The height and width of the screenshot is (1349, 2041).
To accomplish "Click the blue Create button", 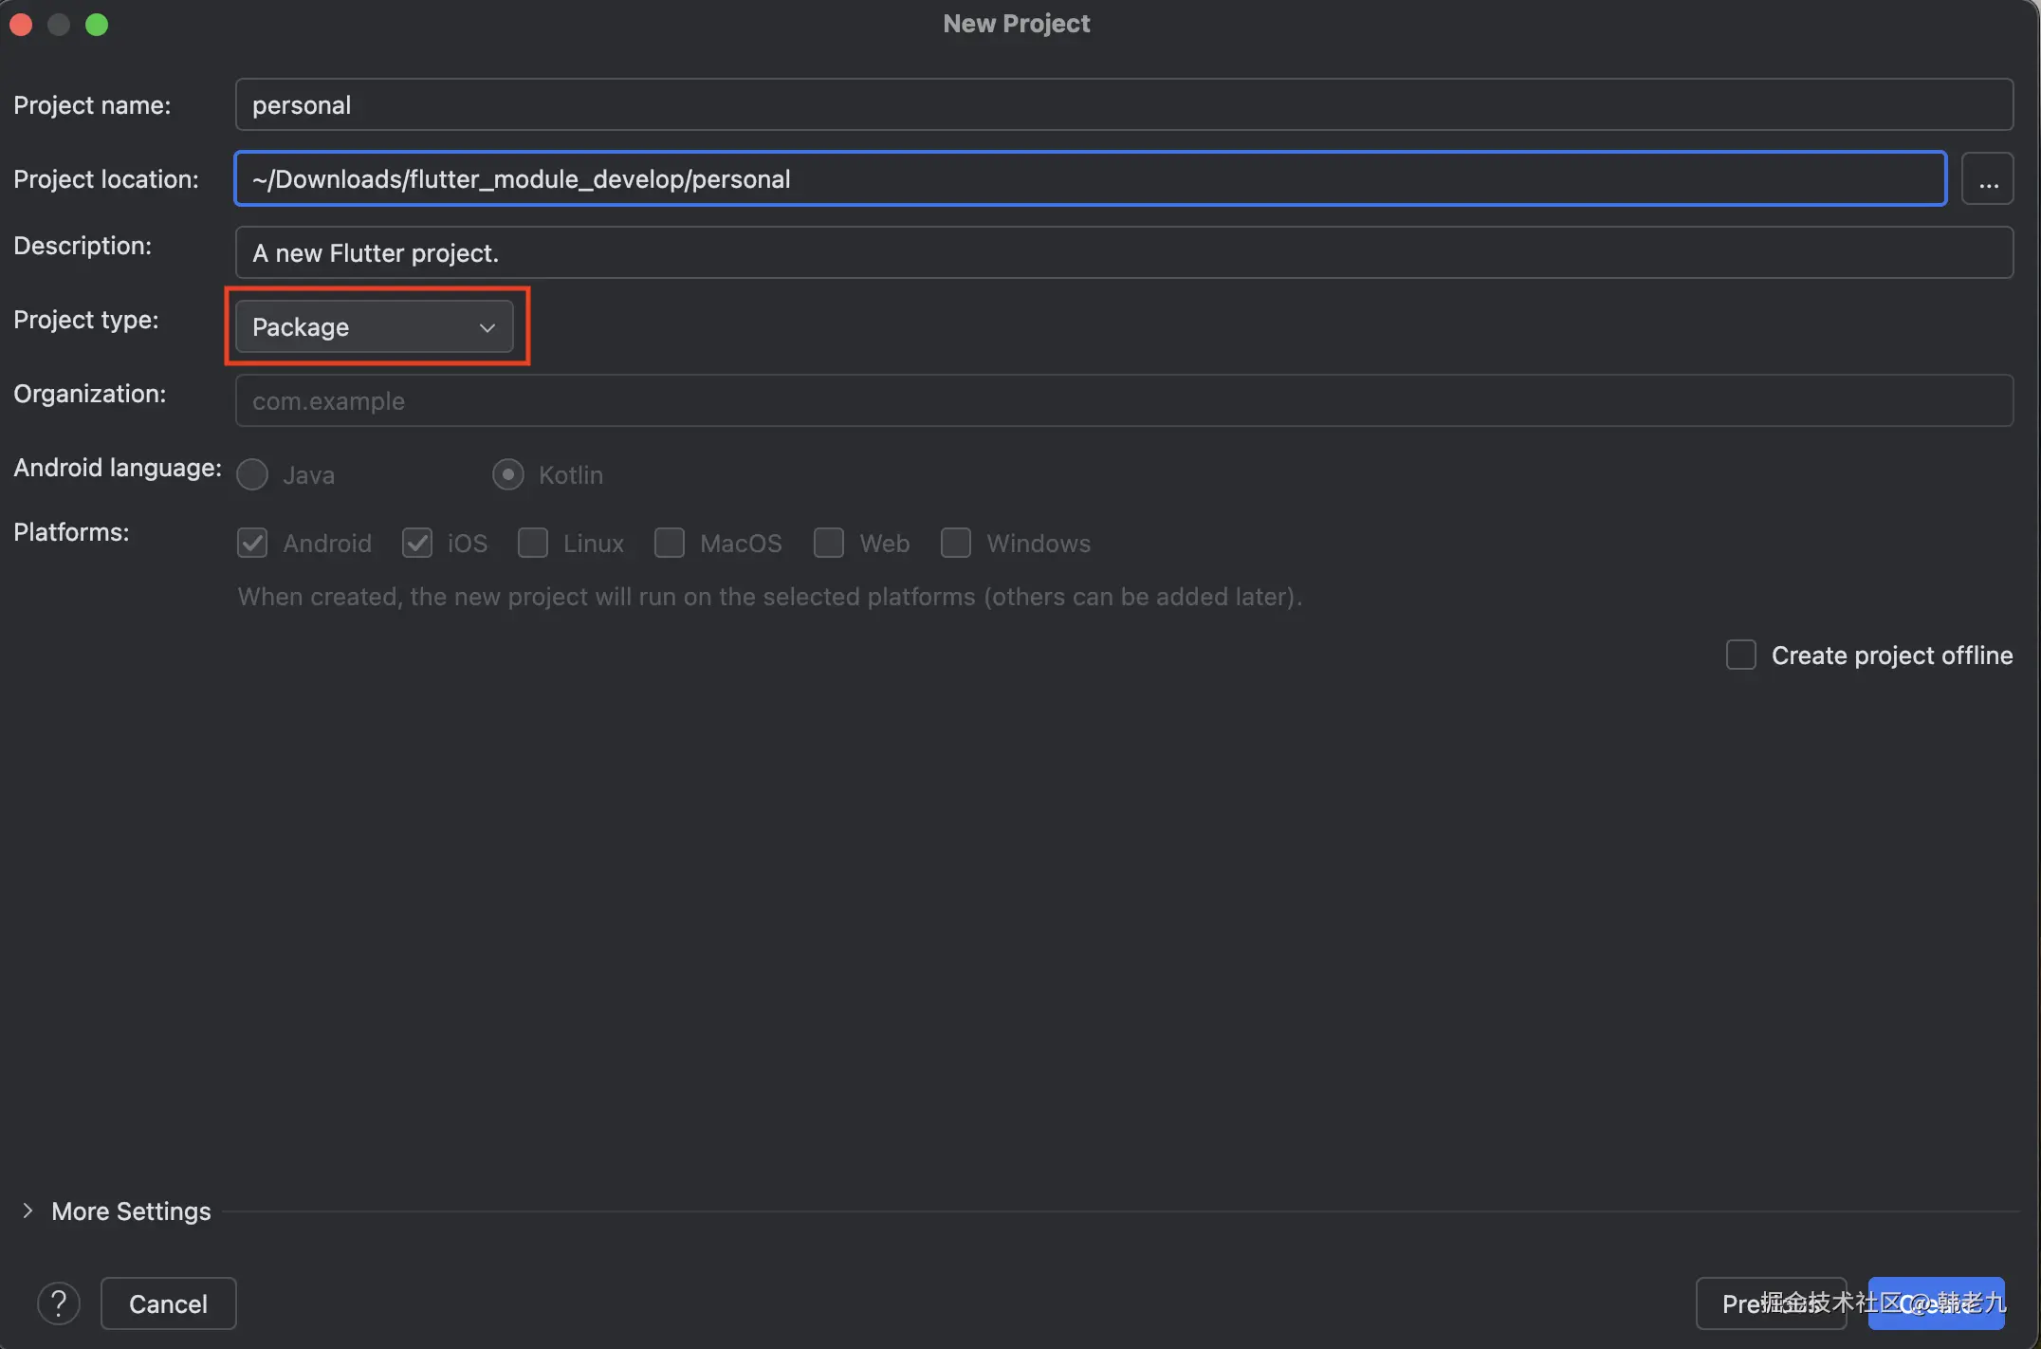I will (x=1937, y=1303).
